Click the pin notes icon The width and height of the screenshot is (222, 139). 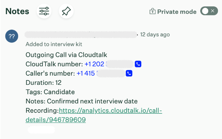pyautogui.click(x=66, y=11)
